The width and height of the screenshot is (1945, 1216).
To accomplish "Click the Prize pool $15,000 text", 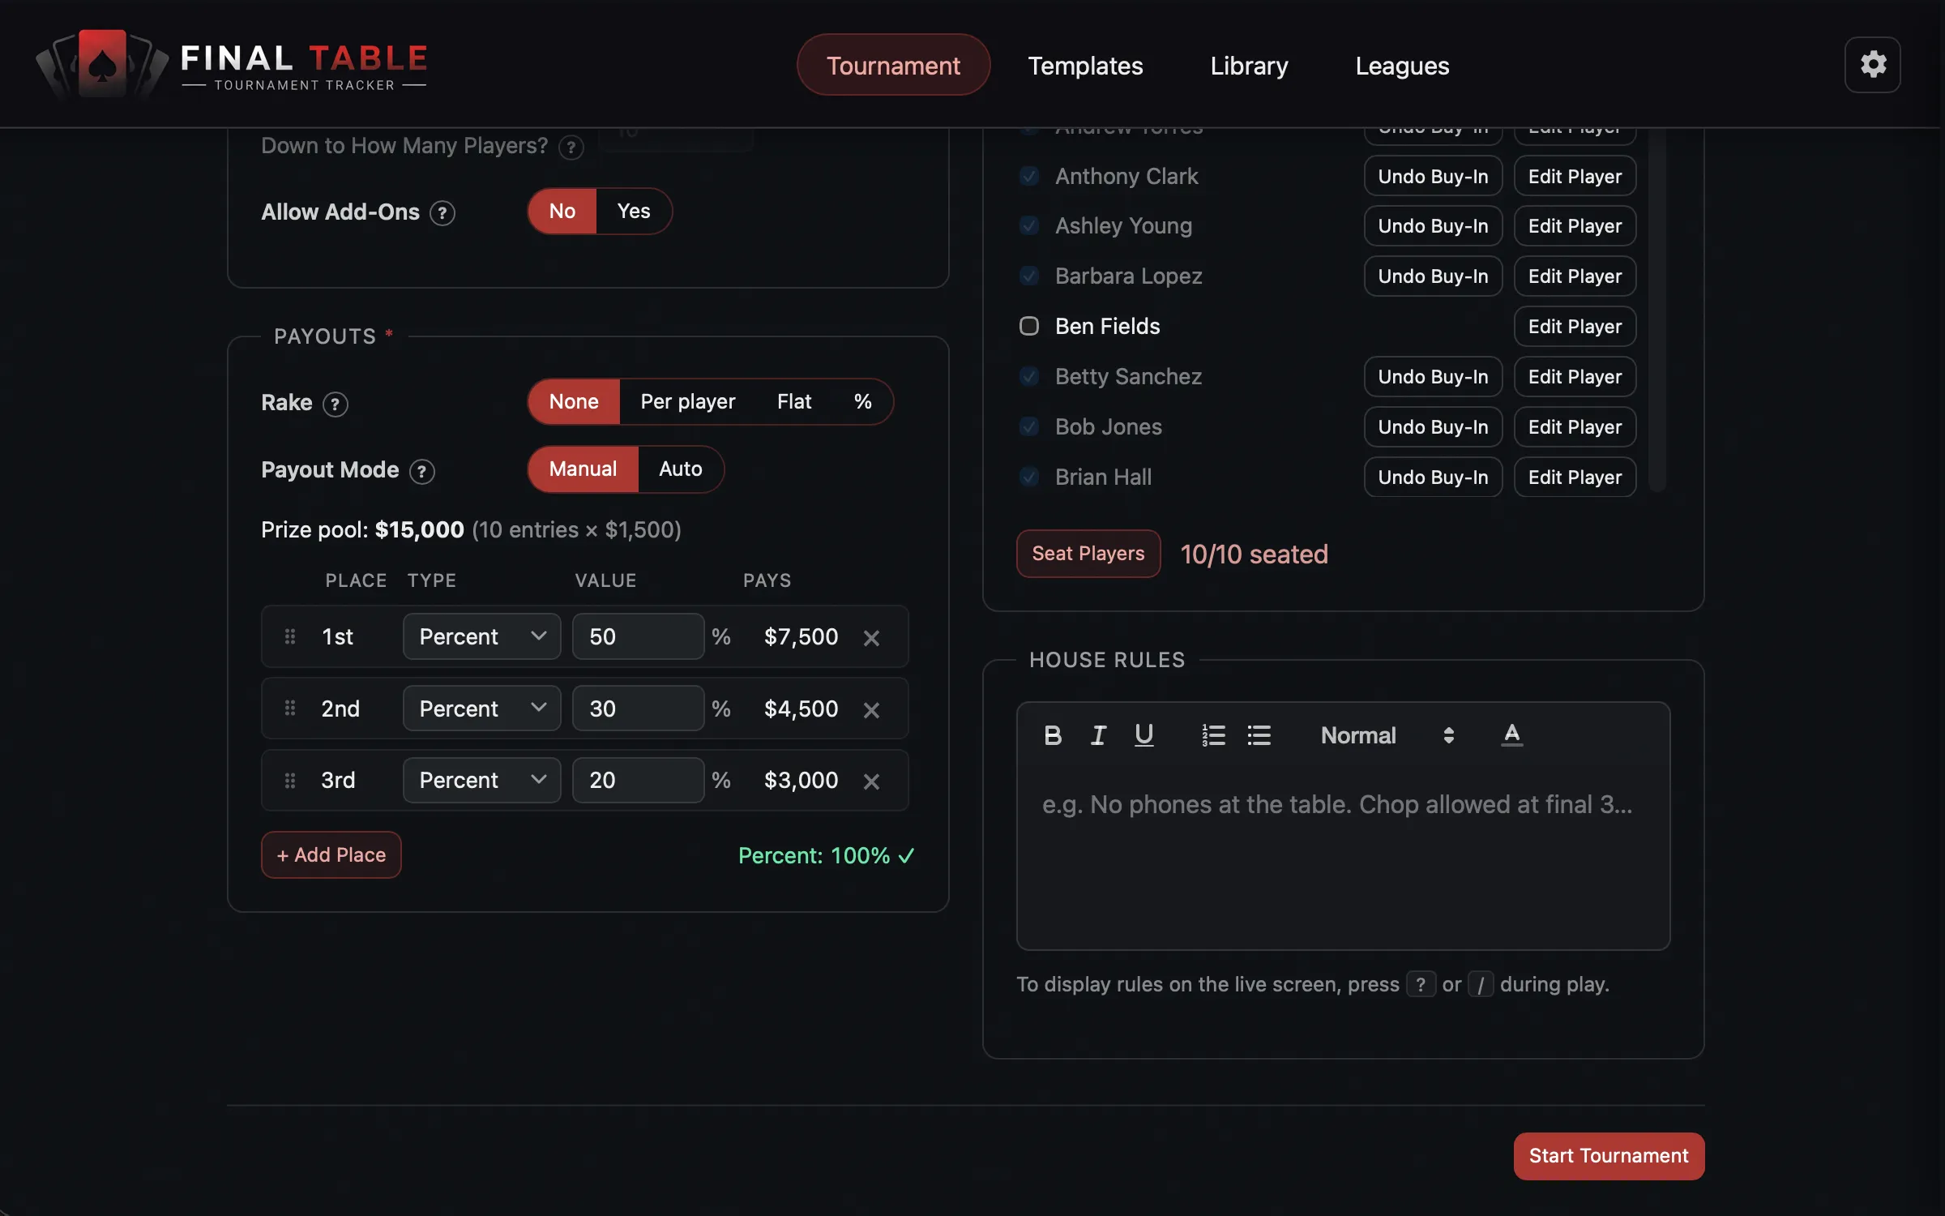I will click(x=362, y=529).
